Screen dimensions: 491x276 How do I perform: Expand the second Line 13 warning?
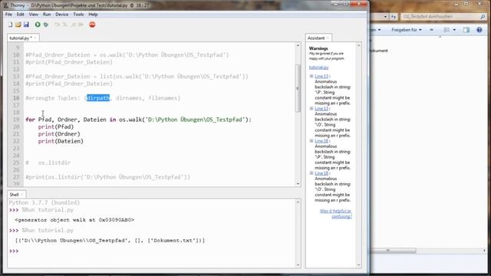[311, 108]
